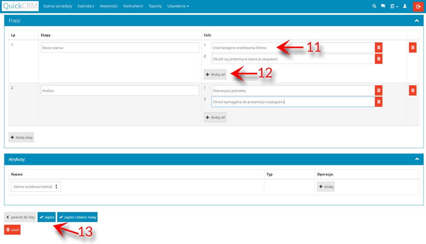Viewport: 426px width, 244px height.
Task: Remove the entire 'Analiza' stage row
Action: click(413, 90)
